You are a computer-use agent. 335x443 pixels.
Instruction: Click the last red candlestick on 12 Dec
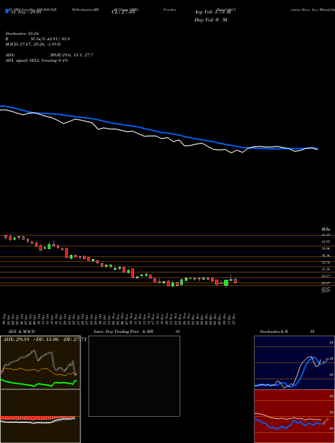coord(235,281)
